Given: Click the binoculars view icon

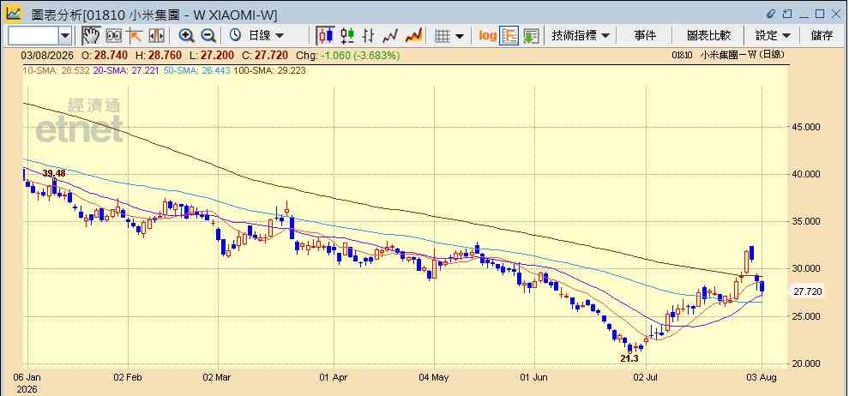Looking at the screenshot, I should (x=113, y=36).
